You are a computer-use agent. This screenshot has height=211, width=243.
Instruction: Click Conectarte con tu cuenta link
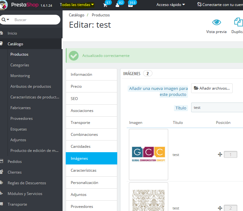220,5
